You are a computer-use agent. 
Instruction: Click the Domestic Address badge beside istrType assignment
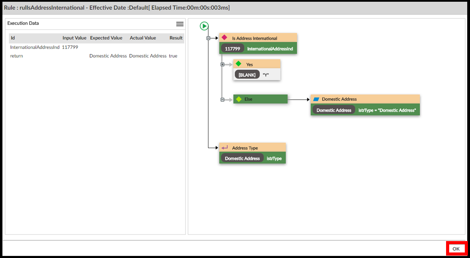click(x=334, y=110)
